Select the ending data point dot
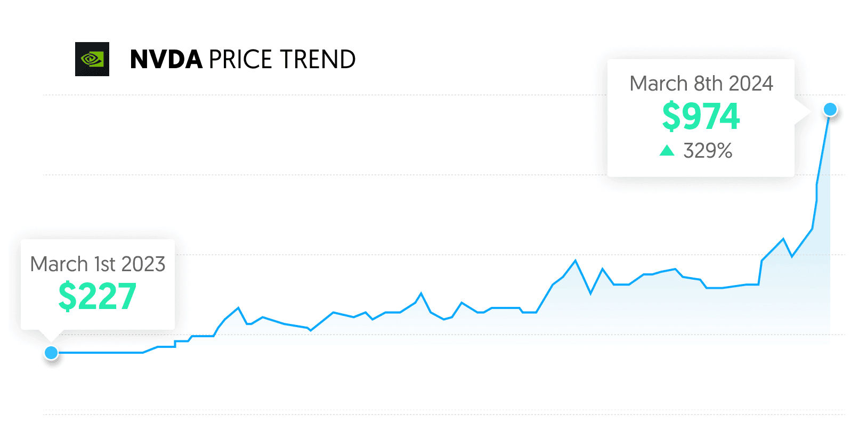The image size is (859, 439). tap(830, 110)
